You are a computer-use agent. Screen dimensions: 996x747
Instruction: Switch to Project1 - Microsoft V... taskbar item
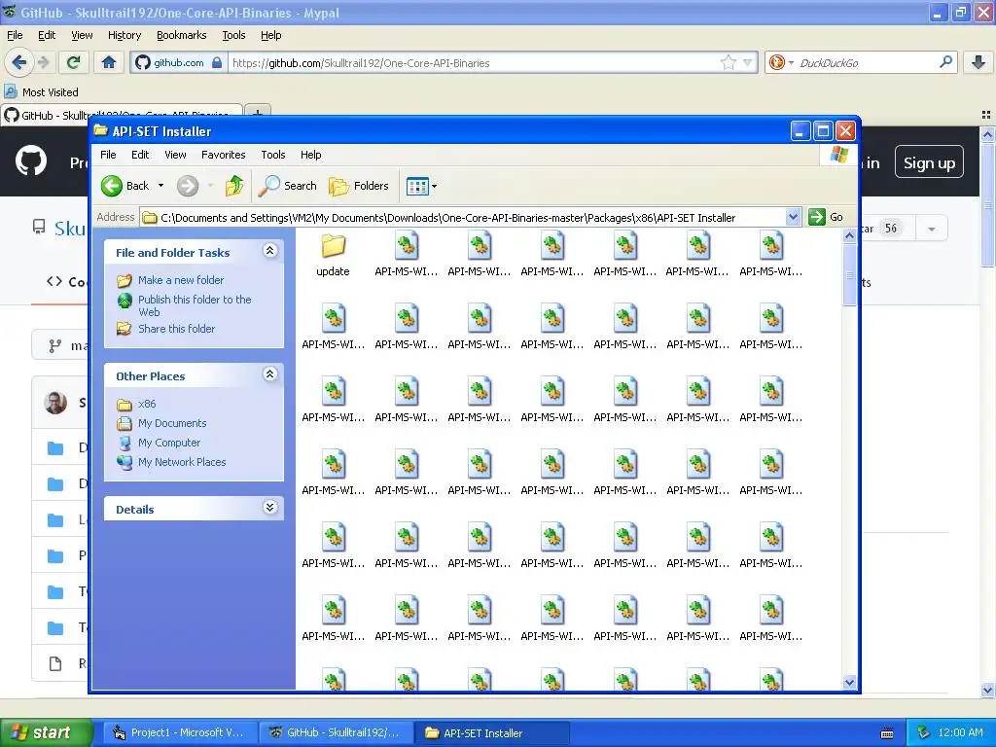coord(180,732)
